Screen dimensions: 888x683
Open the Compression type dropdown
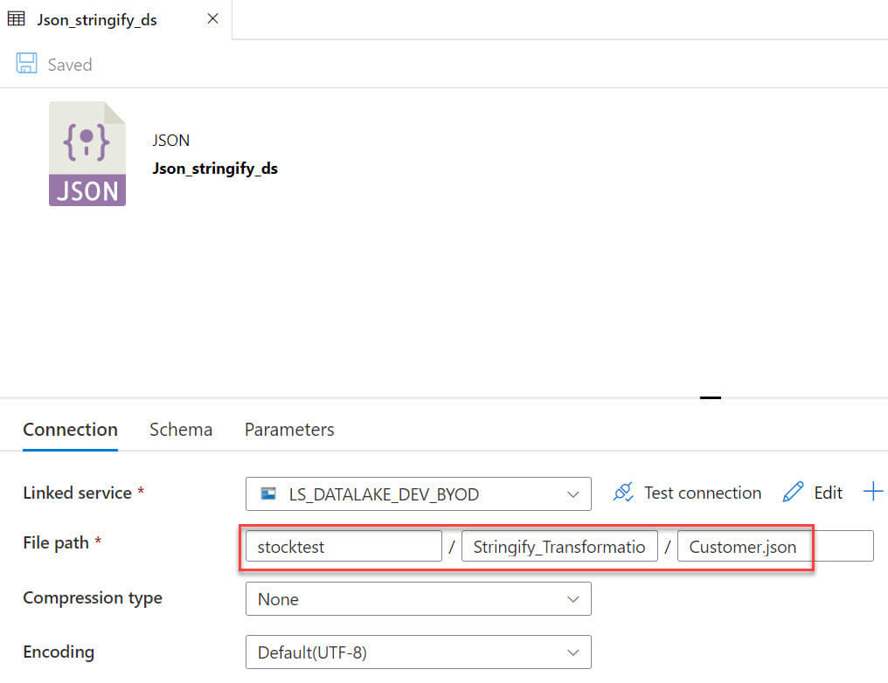pos(572,599)
